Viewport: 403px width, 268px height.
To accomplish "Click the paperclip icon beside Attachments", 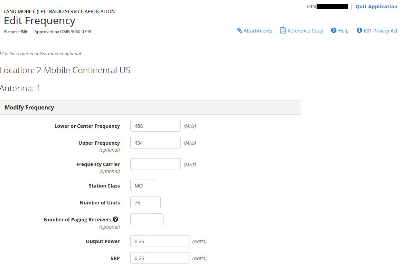I will 240,30.
